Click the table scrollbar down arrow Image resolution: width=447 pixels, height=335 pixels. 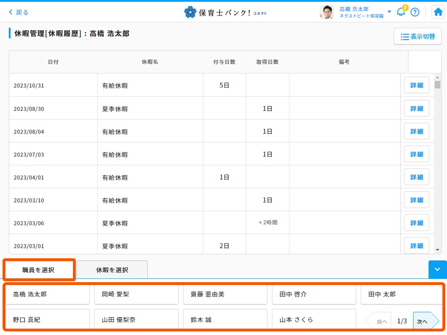438,250
